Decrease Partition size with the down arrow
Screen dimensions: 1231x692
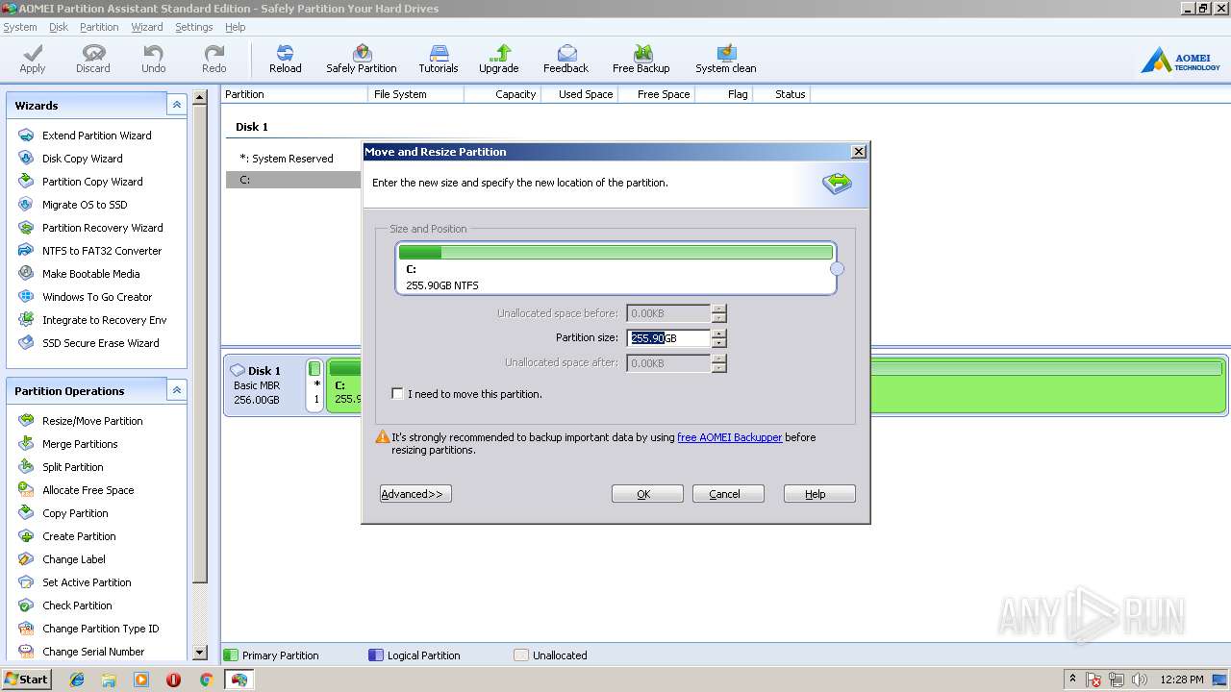pyautogui.click(x=719, y=342)
